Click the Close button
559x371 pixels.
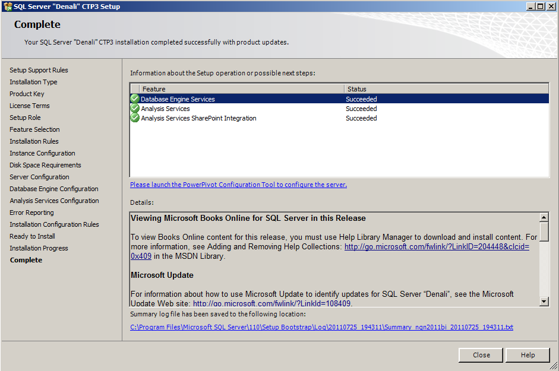click(x=481, y=355)
